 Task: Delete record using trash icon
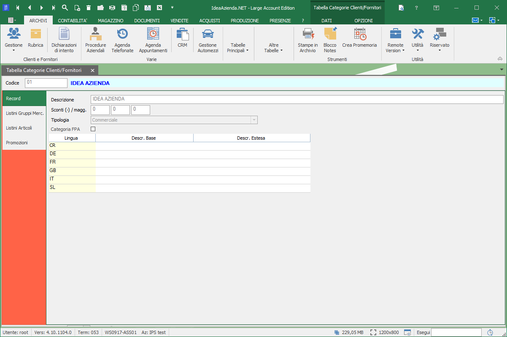tap(89, 8)
